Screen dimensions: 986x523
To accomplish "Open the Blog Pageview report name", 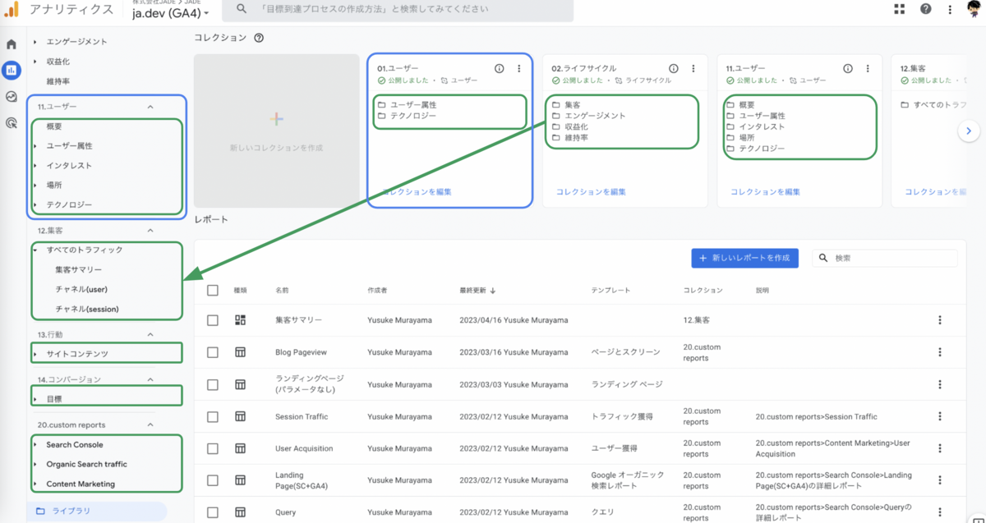I will [301, 352].
